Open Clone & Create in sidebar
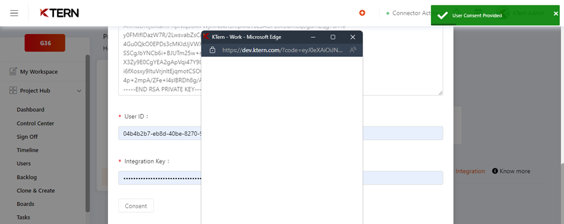564x224 pixels. point(35,190)
